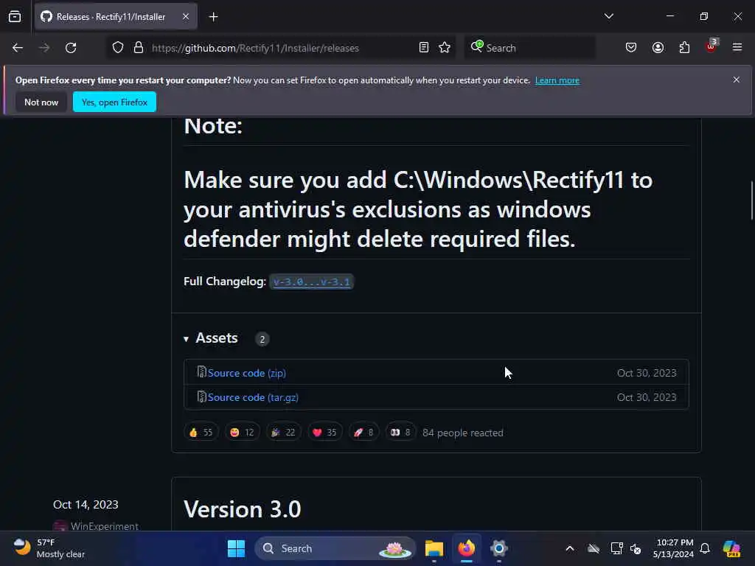Dismiss the Firefox startup notification bar

737,80
